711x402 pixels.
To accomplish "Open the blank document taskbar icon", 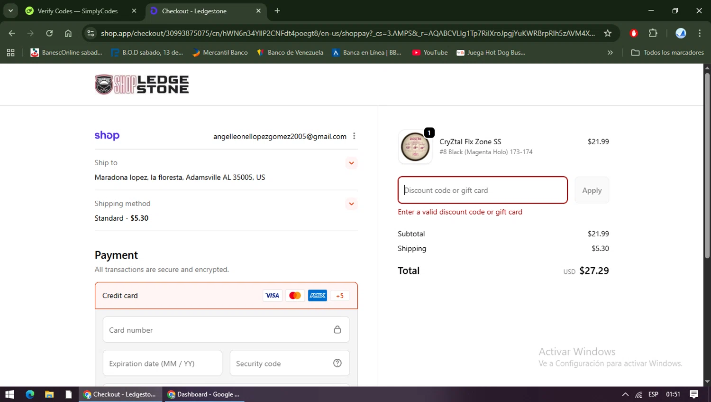I will [x=69, y=394].
